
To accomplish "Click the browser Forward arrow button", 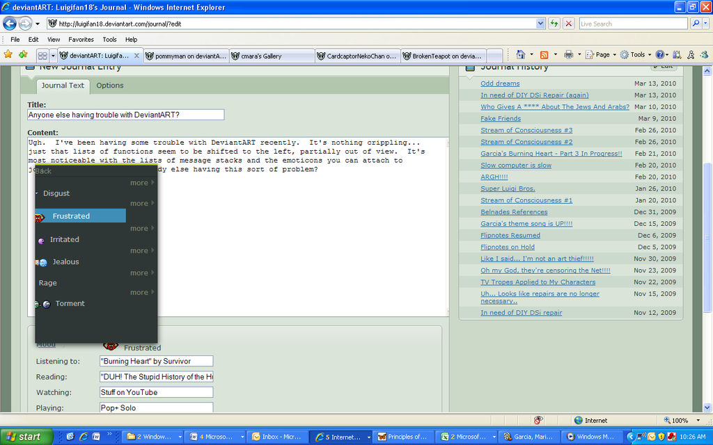I will 26,23.
